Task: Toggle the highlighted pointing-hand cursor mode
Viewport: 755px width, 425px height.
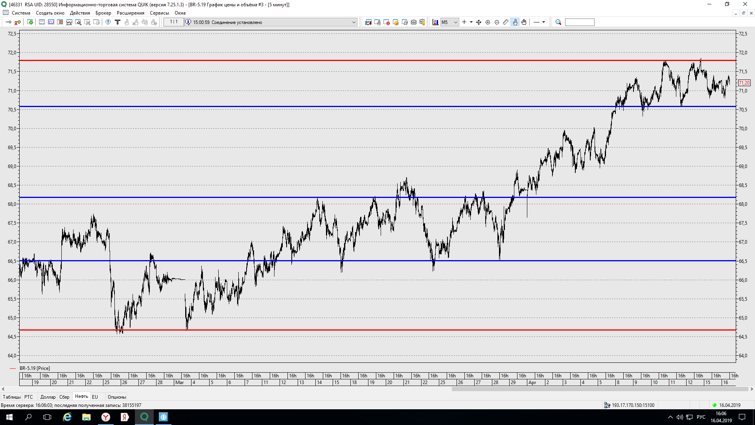Action: tap(515, 22)
